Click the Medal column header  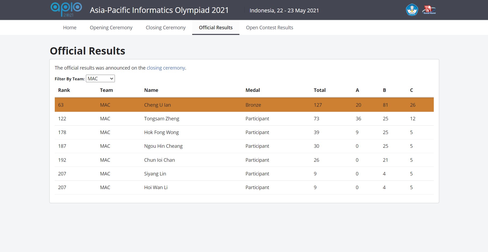(252, 90)
